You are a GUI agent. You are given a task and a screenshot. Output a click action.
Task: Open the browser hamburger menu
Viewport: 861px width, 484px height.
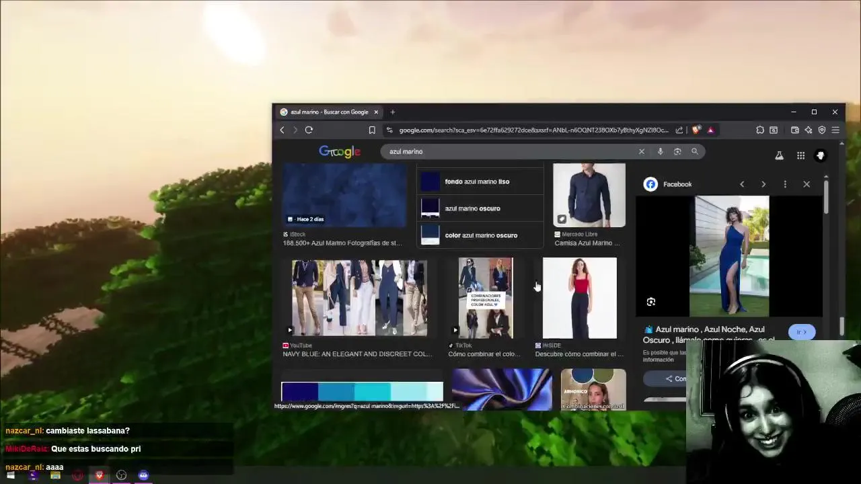835,130
